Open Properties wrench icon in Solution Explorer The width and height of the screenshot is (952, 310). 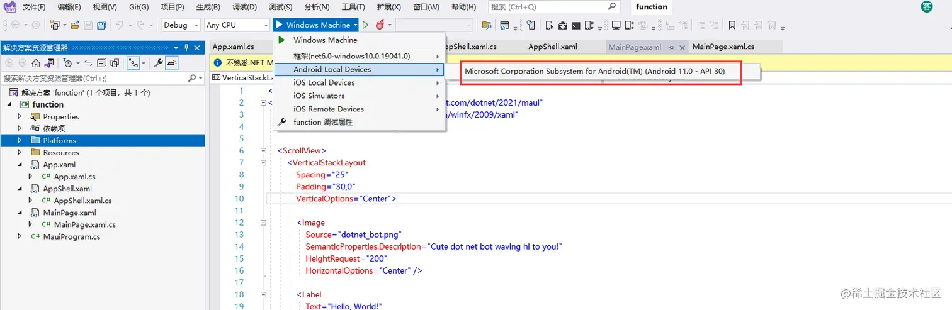pos(159,63)
